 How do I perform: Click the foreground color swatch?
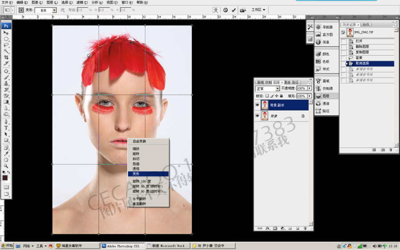pos(5,178)
